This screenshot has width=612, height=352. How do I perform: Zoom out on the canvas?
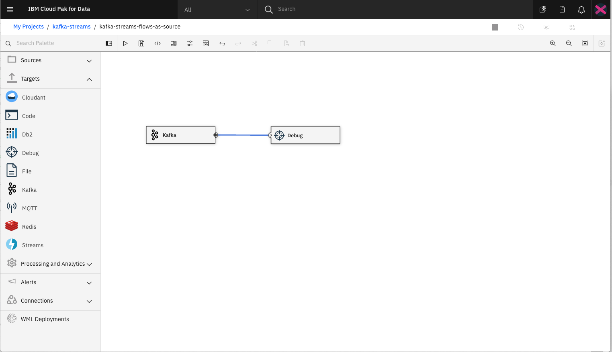click(569, 43)
